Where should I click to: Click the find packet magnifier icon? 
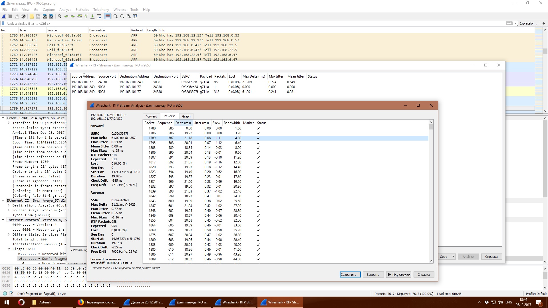59,16
